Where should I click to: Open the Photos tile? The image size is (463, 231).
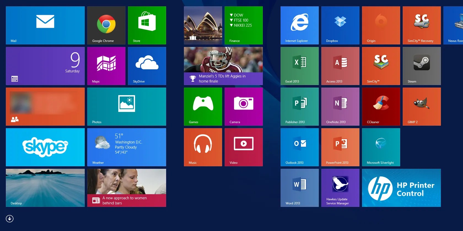126,107
